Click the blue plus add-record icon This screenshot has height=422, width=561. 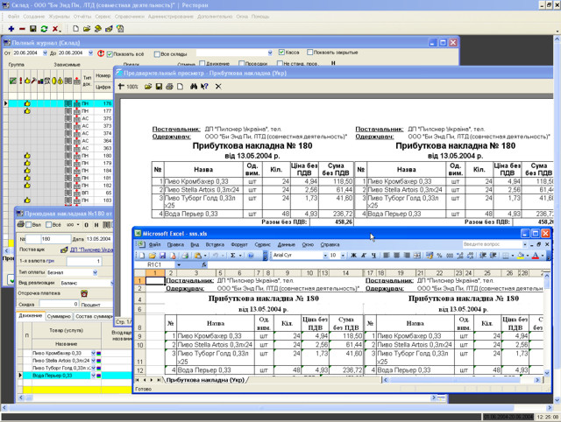tap(10, 28)
